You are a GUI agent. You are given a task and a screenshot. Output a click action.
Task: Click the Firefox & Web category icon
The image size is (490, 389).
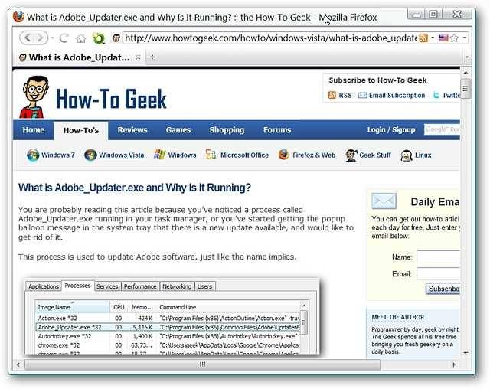click(x=283, y=155)
